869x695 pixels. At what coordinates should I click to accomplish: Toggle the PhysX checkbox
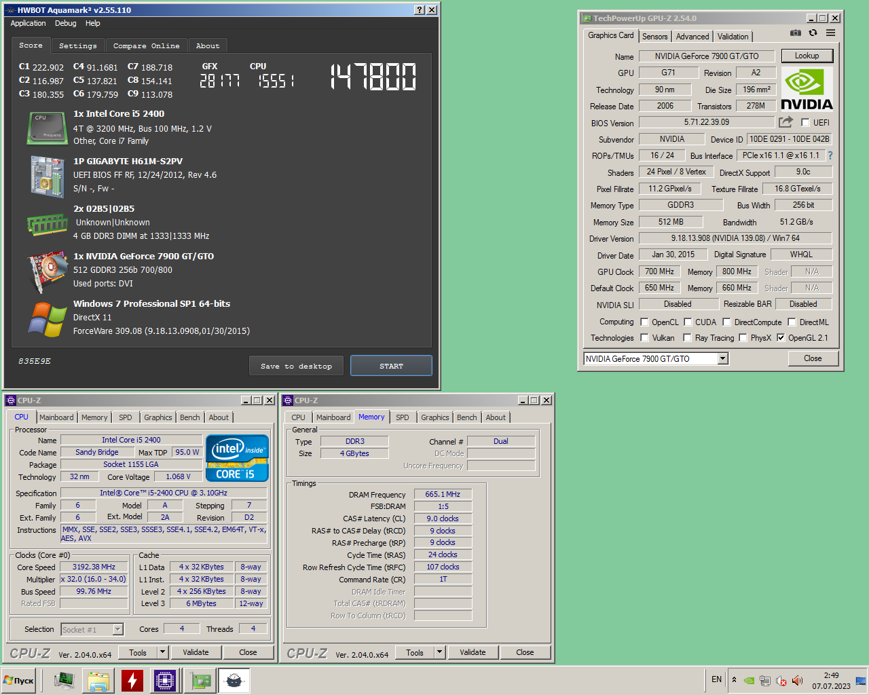click(x=743, y=338)
